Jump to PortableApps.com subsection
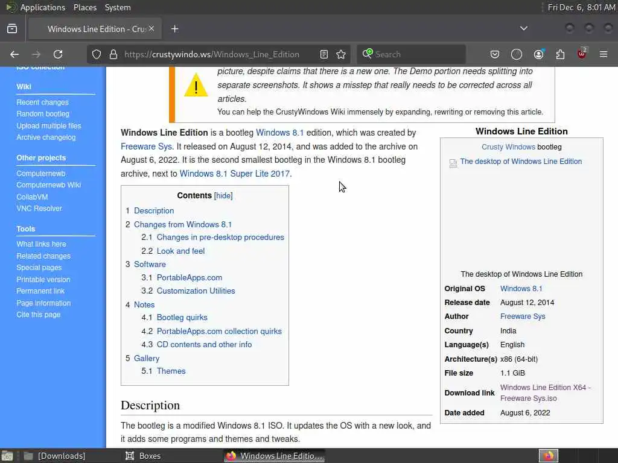The height and width of the screenshot is (463, 618). pyautogui.click(x=190, y=277)
